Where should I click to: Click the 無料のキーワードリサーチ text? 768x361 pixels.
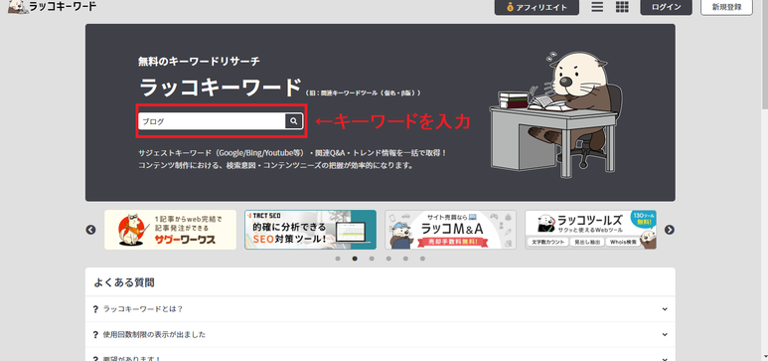[x=199, y=62]
